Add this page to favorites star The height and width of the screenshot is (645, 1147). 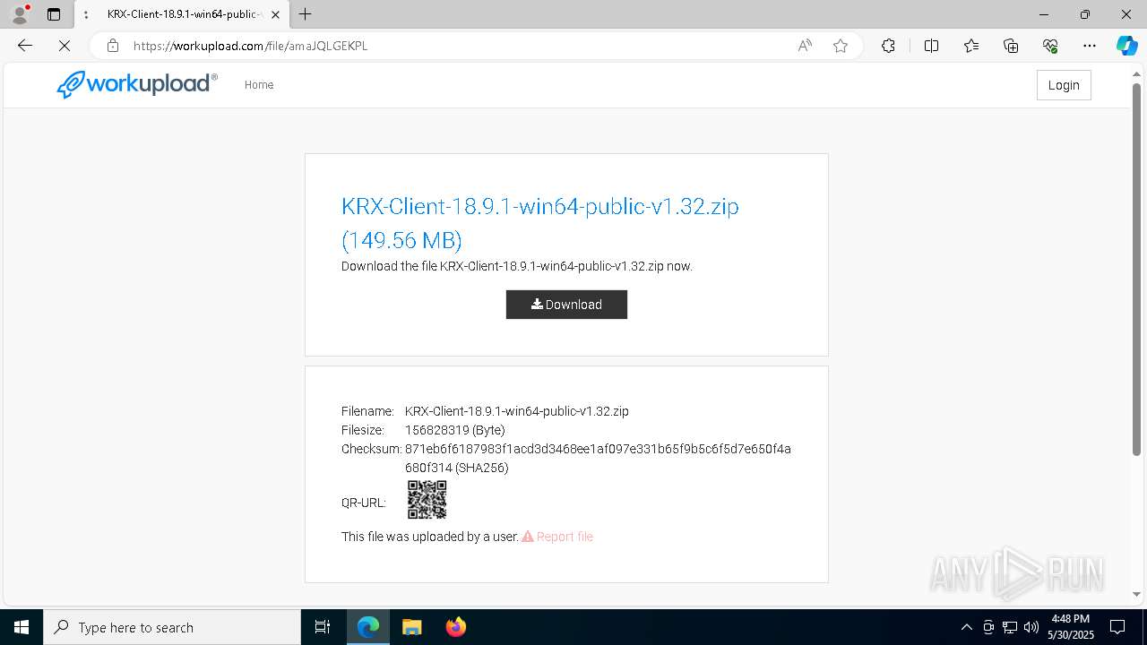841,46
